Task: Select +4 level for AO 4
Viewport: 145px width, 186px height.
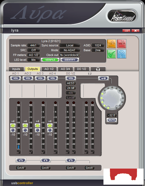Action: 50,125
